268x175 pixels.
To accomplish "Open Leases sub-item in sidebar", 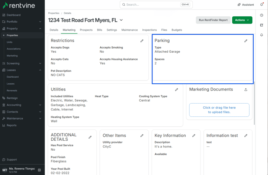I will click(10, 84).
